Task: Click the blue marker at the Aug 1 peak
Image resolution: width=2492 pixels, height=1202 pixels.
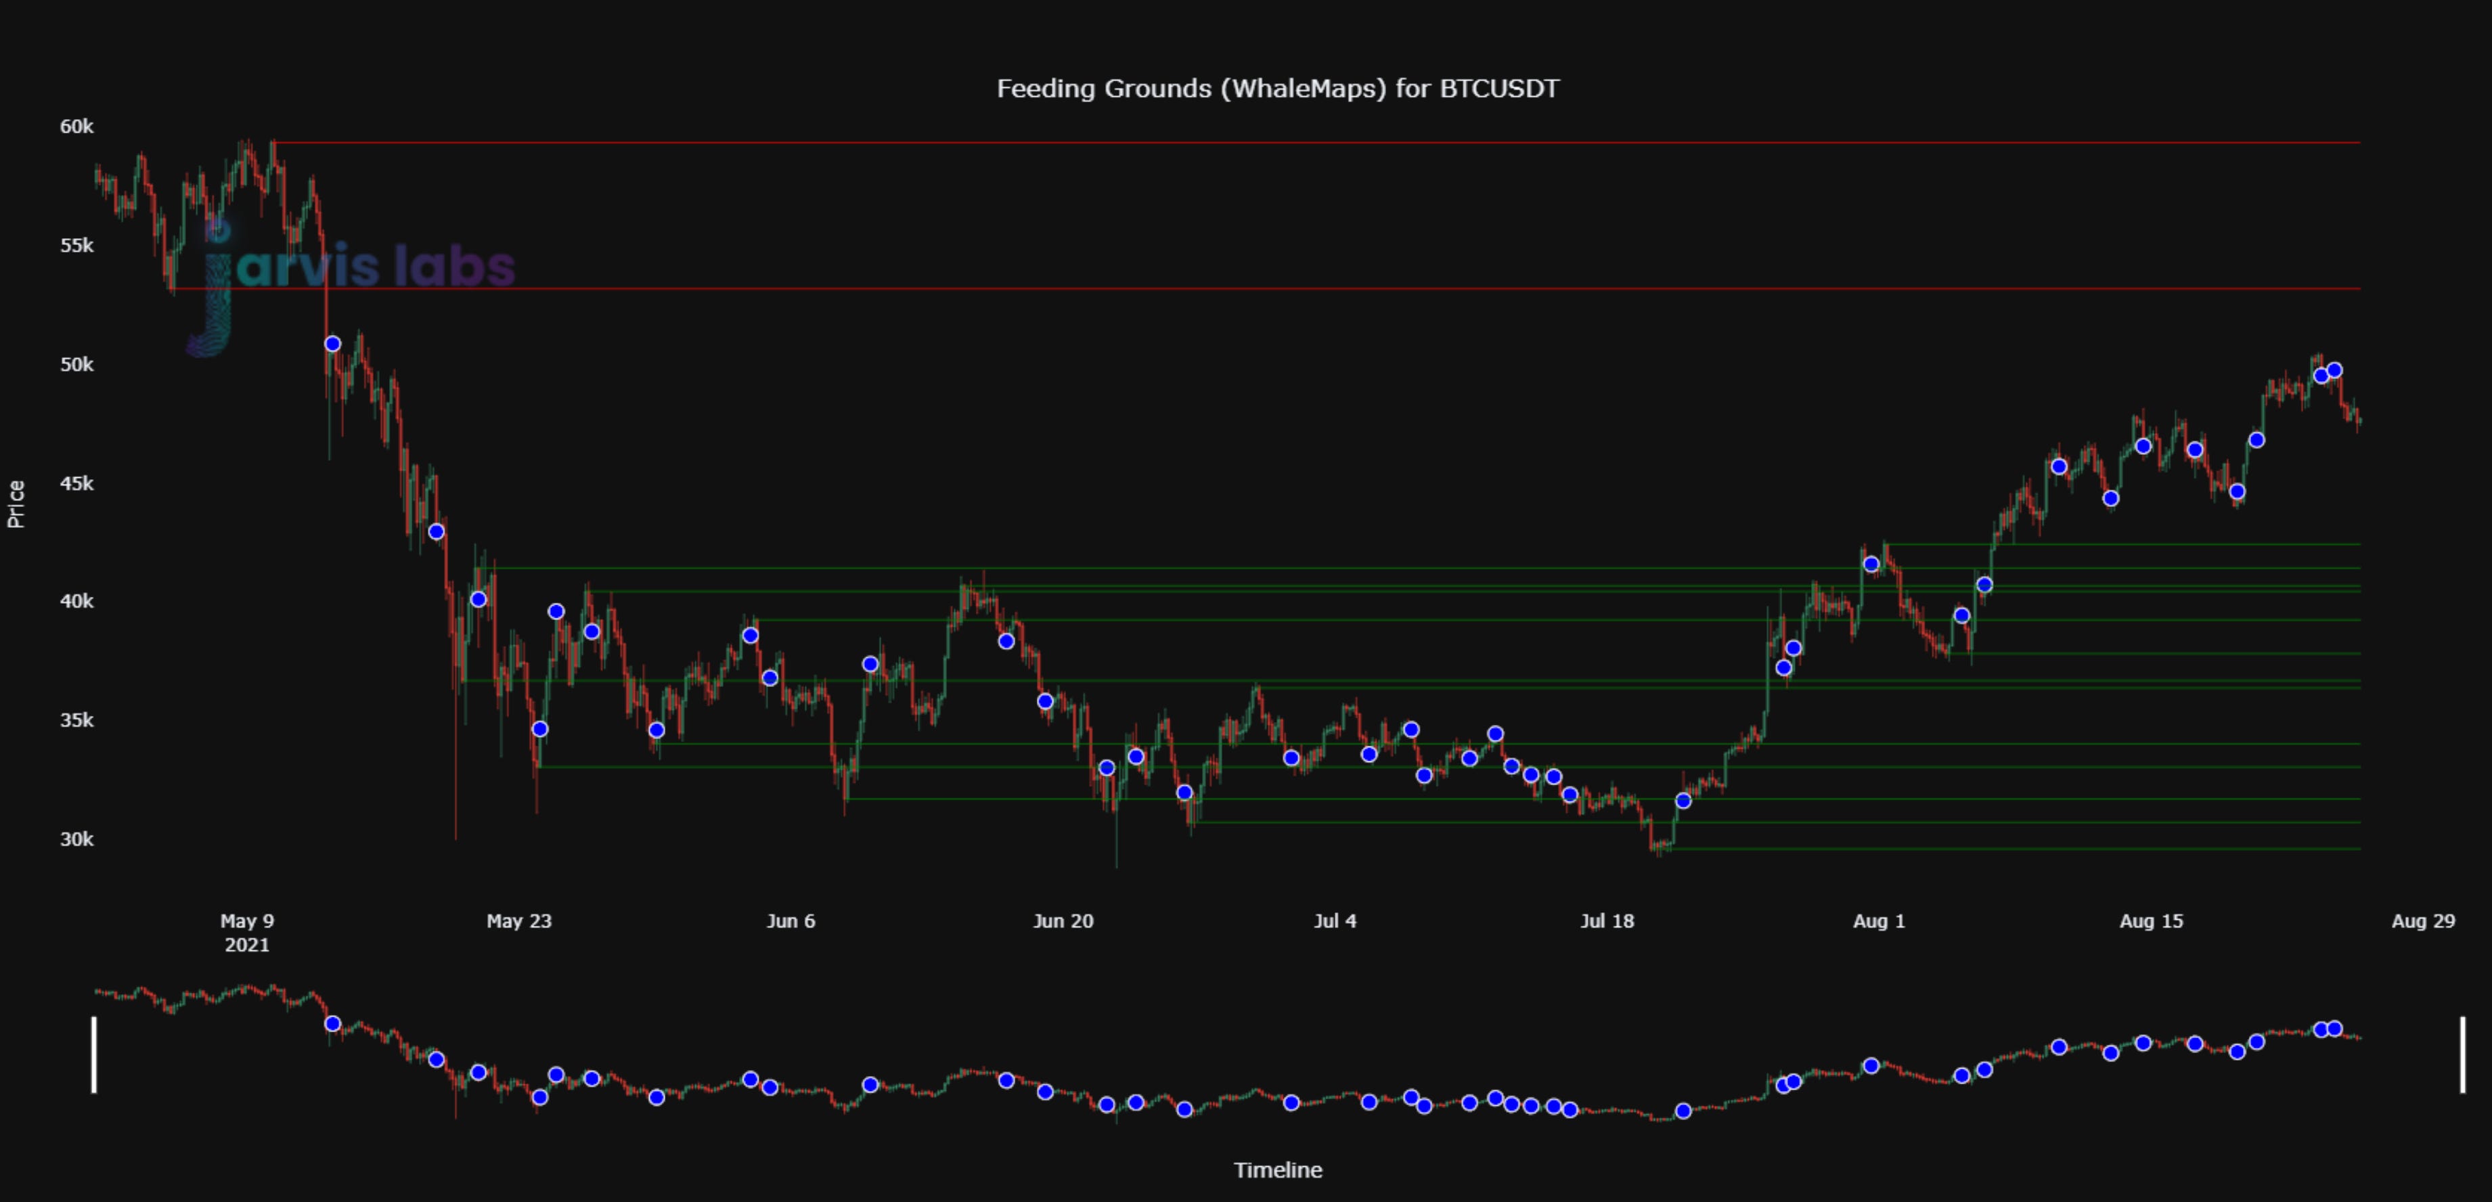Action: pos(1871,564)
